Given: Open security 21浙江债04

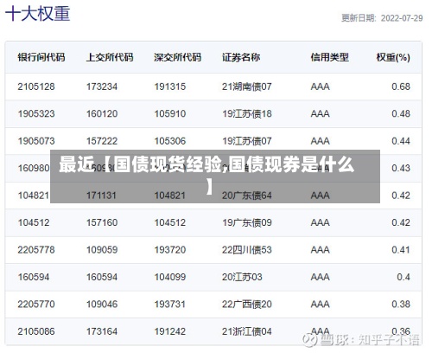Looking at the screenshot, I should tap(246, 331).
